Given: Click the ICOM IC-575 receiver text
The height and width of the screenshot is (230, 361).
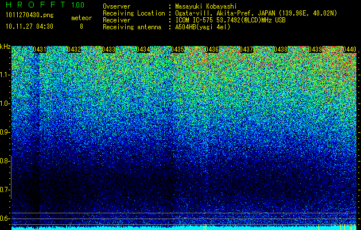Looking at the screenshot, I should click(x=230, y=20).
